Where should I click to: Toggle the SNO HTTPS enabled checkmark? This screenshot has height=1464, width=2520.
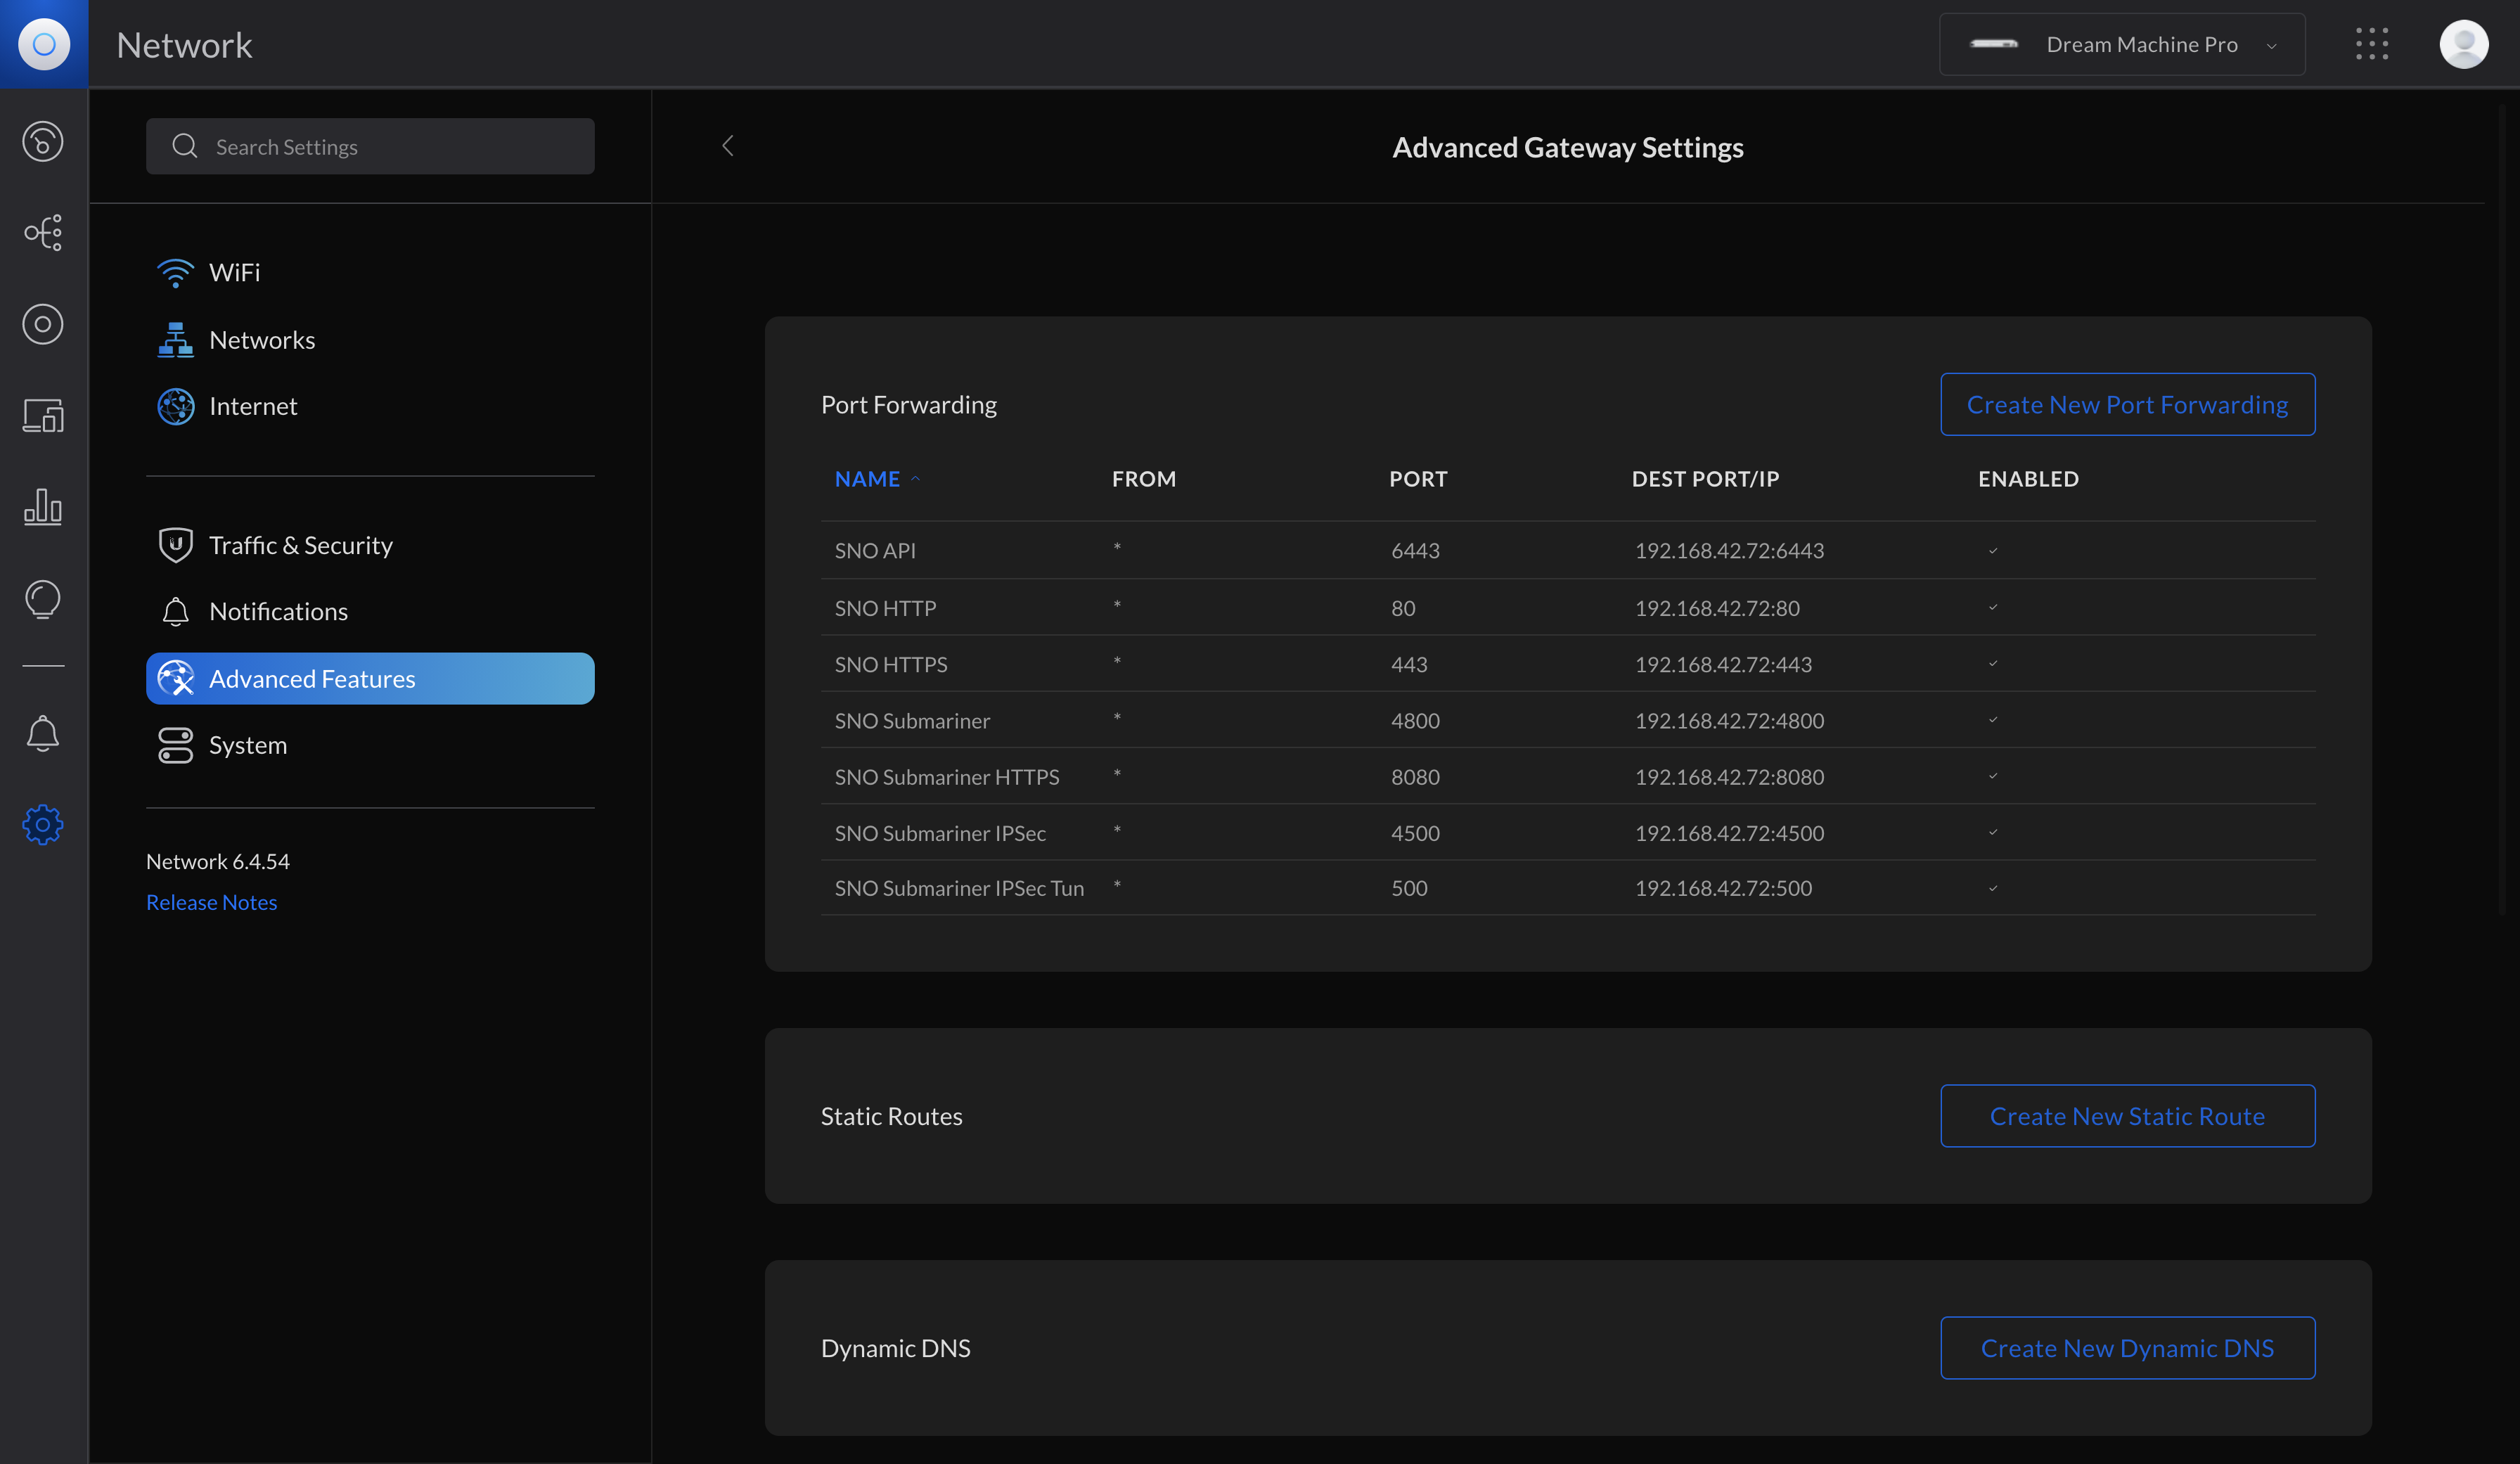click(1992, 664)
